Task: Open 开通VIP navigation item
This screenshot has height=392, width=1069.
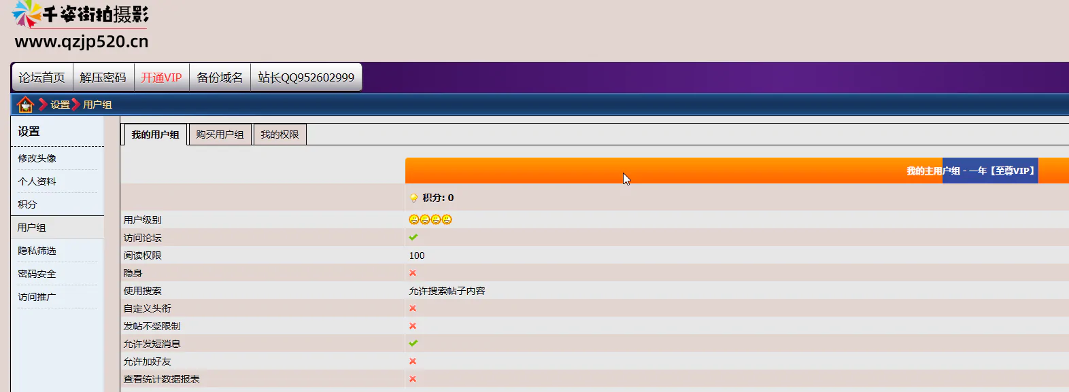Action: pyautogui.click(x=161, y=77)
